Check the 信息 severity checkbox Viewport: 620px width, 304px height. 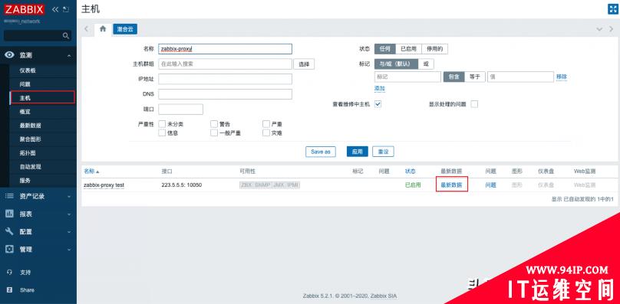[x=162, y=133]
